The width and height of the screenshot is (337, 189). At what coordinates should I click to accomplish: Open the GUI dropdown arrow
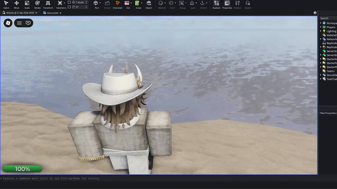(x=131, y=3)
